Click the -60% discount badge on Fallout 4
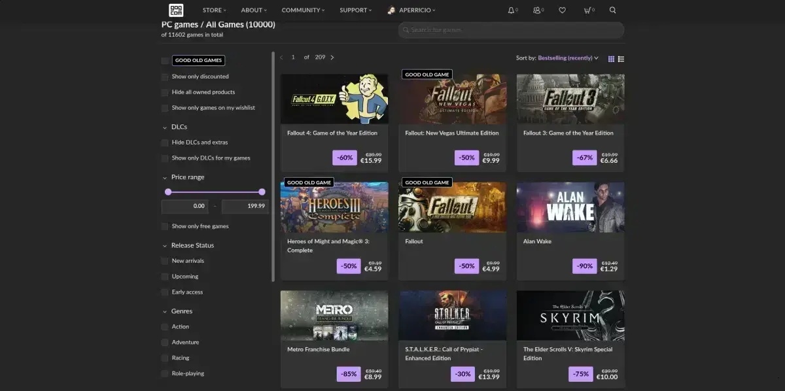This screenshot has width=785, height=391. (345, 158)
